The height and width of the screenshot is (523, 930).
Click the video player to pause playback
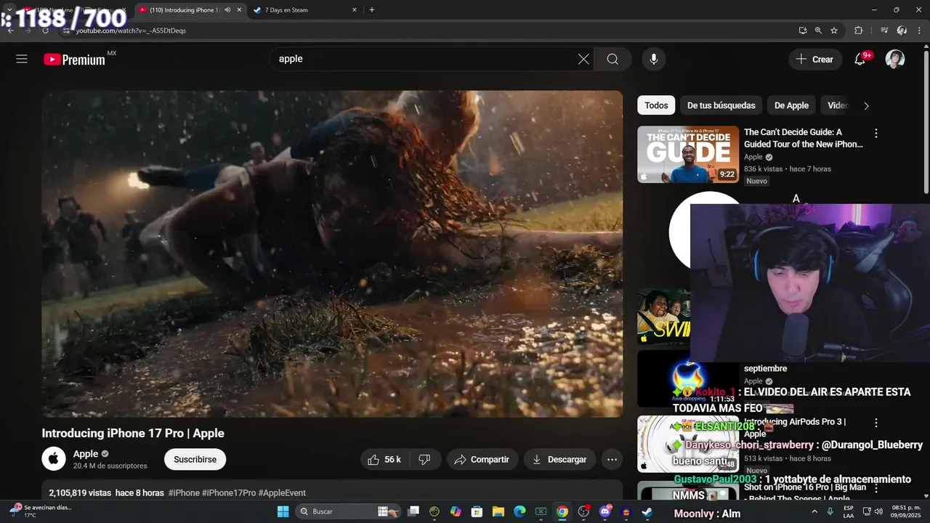coord(332,254)
